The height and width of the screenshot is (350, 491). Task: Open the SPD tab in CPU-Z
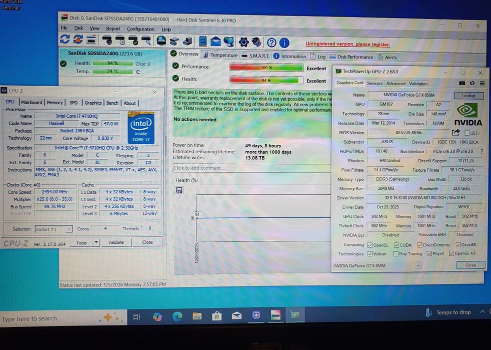point(73,103)
